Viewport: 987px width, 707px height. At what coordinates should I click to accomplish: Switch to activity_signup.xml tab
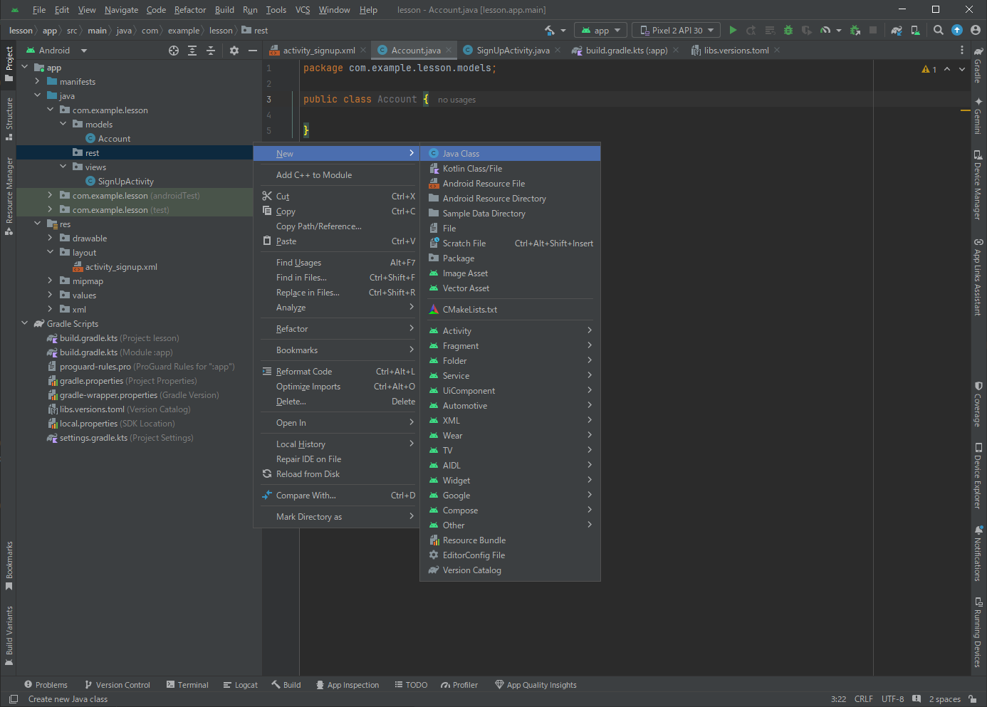tap(319, 51)
